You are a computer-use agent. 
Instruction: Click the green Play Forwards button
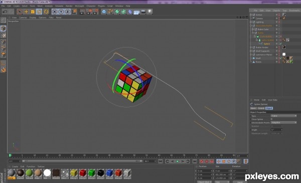[178, 161]
